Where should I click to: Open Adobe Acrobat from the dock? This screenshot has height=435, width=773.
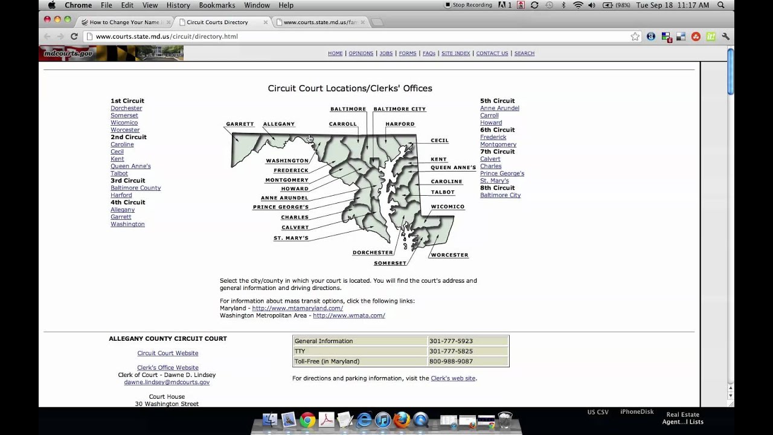(326, 420)
